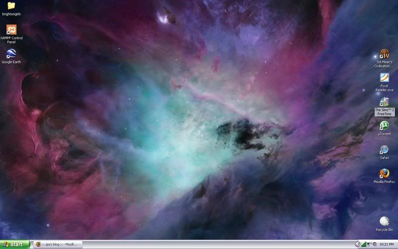Switch to gia's blog Mozilla taskbar window
The height and width of the screenshot is (249, 398).
tap(58, 245)
